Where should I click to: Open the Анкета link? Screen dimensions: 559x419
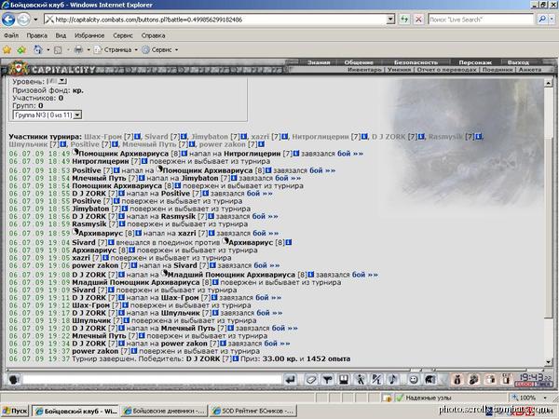530,70
